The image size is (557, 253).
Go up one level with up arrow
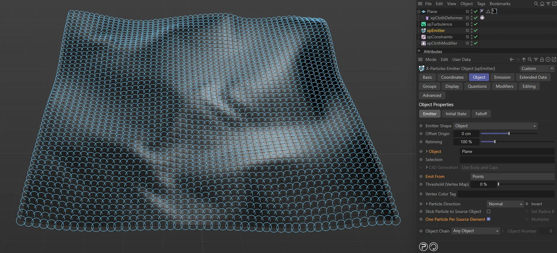524,59
